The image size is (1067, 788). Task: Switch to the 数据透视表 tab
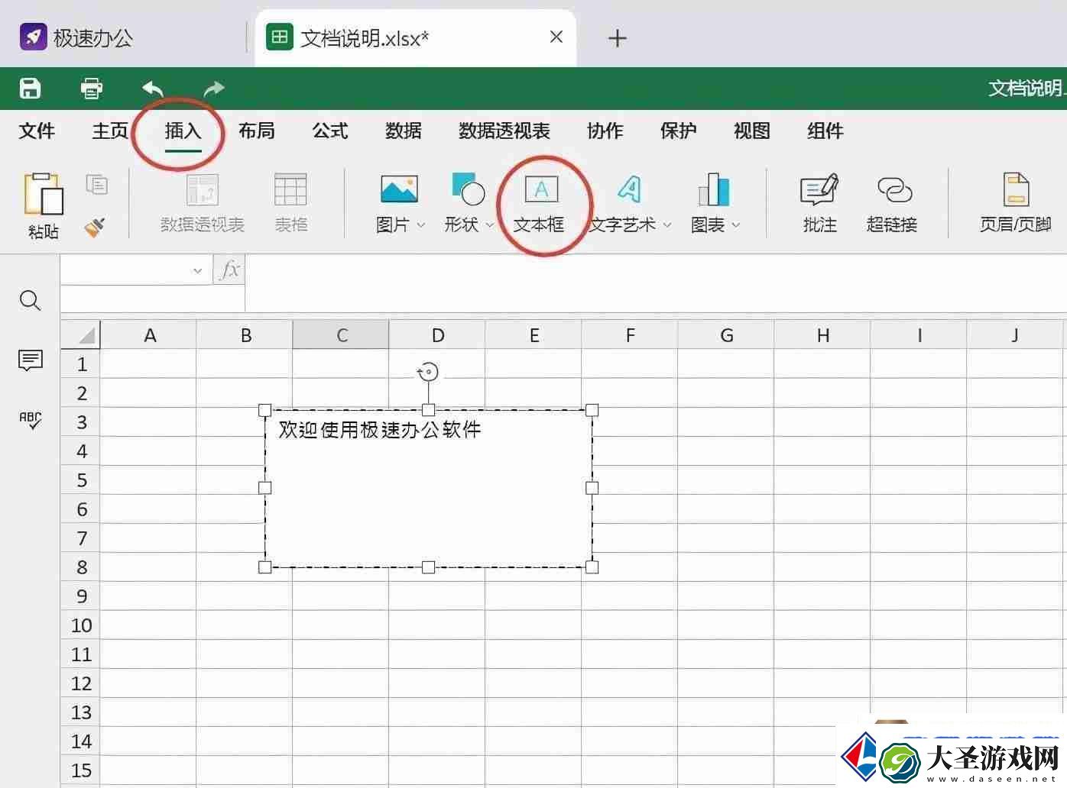(504, 131)
